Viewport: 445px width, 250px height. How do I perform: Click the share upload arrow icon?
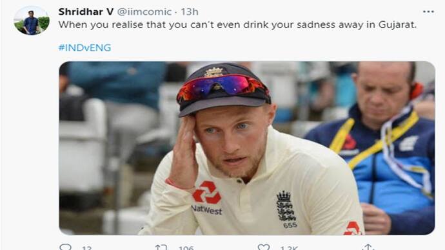click(x=368, y=247)
